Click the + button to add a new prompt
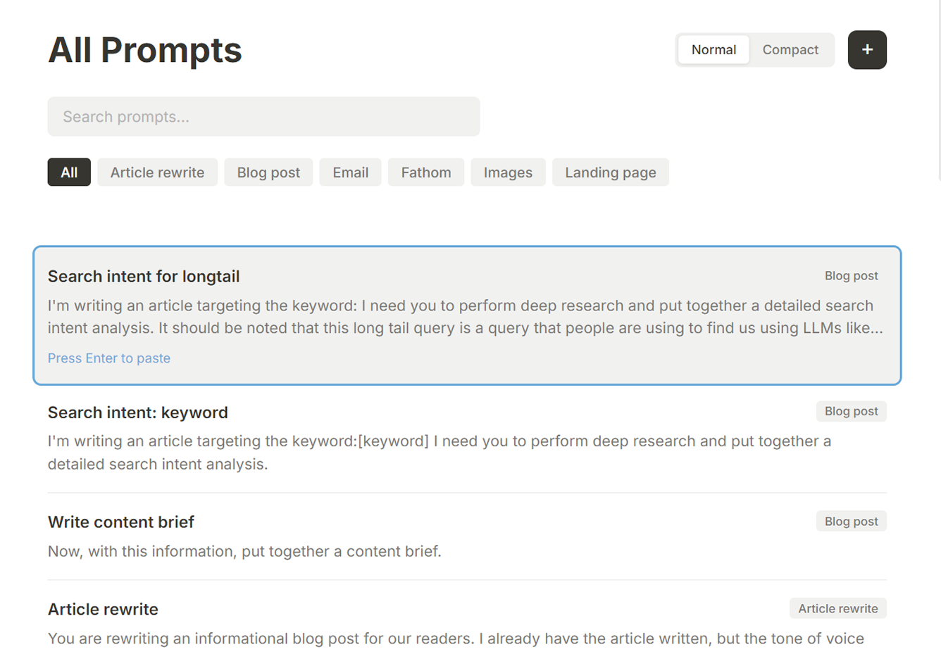Viewport: 941px width, 654px height. [x=867, y=49]
